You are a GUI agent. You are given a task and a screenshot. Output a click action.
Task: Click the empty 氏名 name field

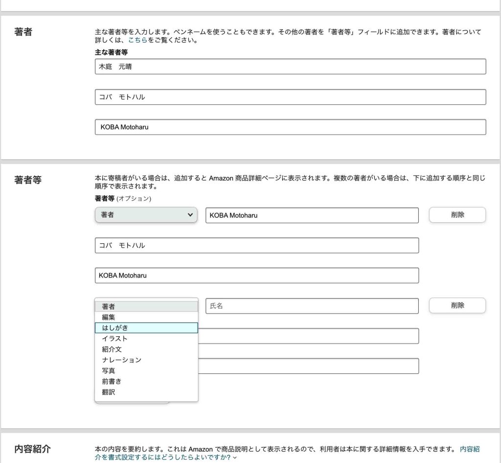[312, 306]
